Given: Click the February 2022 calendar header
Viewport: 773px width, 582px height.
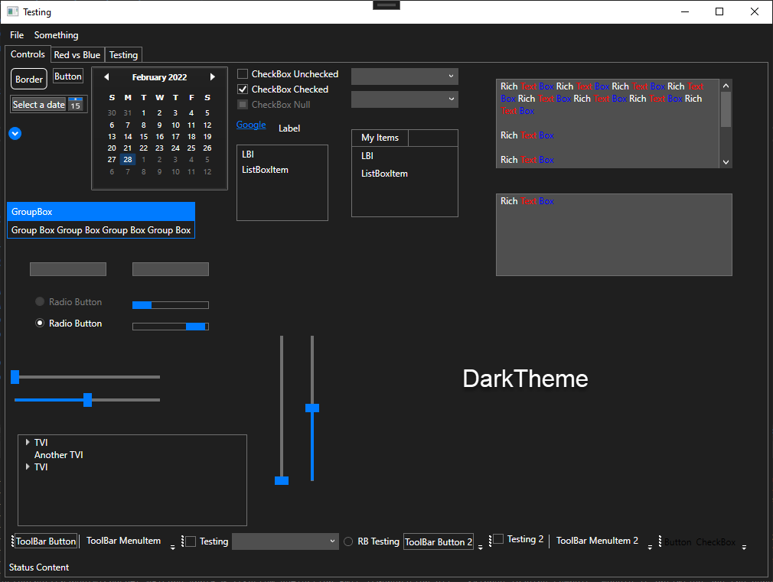Looking at the screenshot, I should 159,77.
